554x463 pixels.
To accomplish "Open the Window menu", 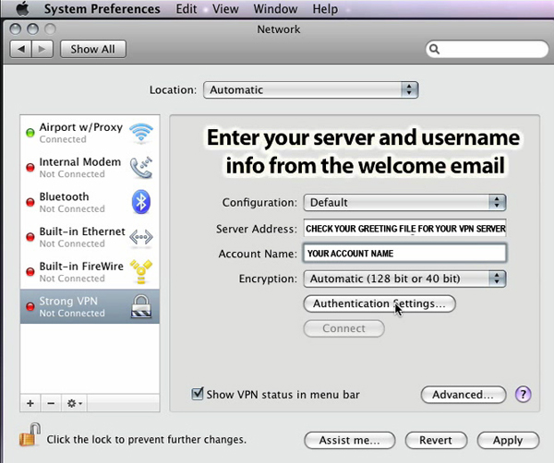I will [x=274, y=9].
